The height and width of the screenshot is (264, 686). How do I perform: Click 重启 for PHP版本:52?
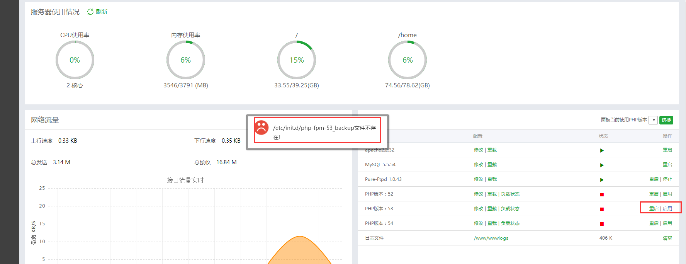click(654, 194)
